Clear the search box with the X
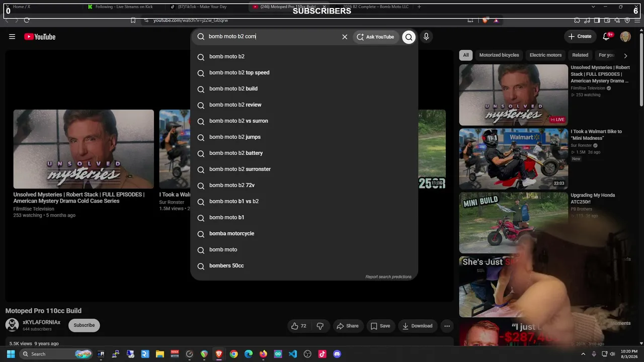 point(345,37)
